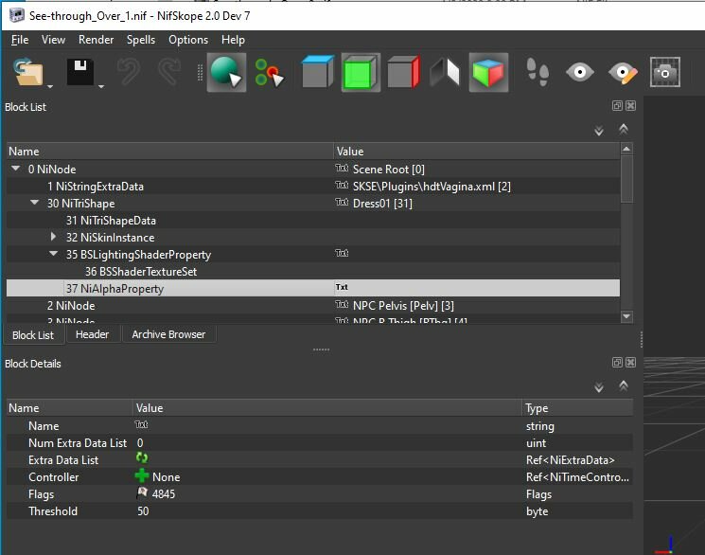Click Block List scrollbar down arrow

coord(626,316)
